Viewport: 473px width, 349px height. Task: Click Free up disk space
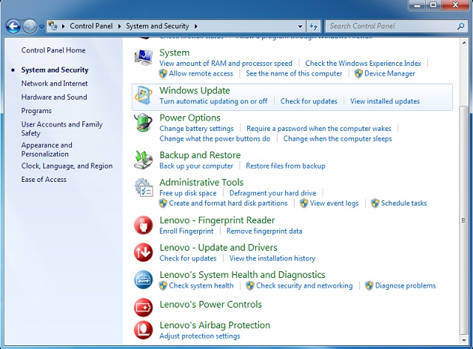point(188,193)
